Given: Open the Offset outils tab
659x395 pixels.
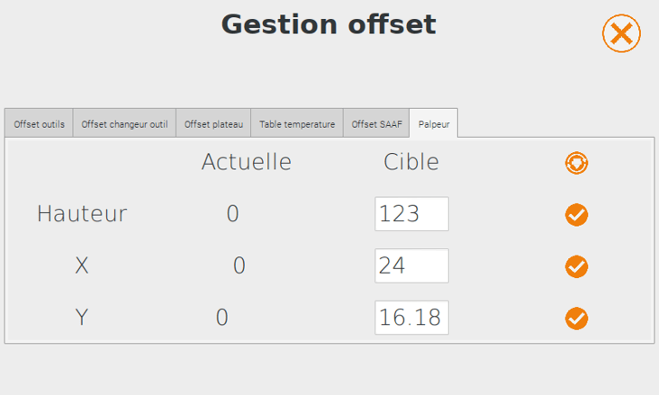Looking at the screenshot, I should (39, 124).
